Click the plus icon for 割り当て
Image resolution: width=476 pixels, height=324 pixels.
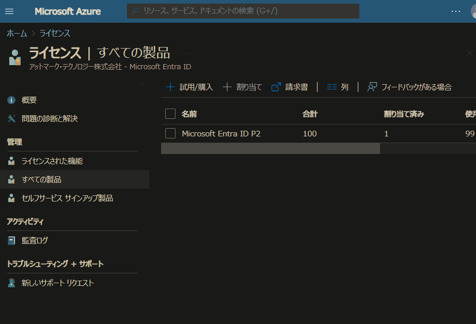pyautogui.click(x=227, y=87)
